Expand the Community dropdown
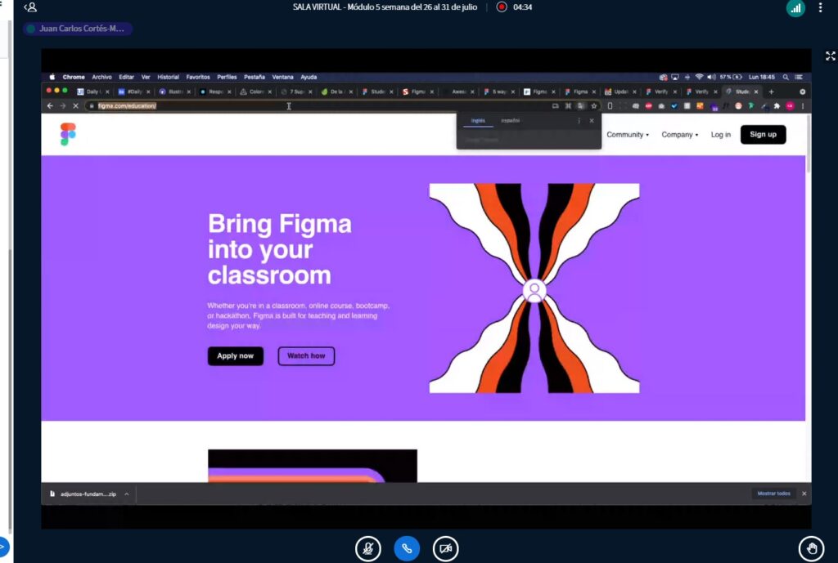 [x=628, y=135]
